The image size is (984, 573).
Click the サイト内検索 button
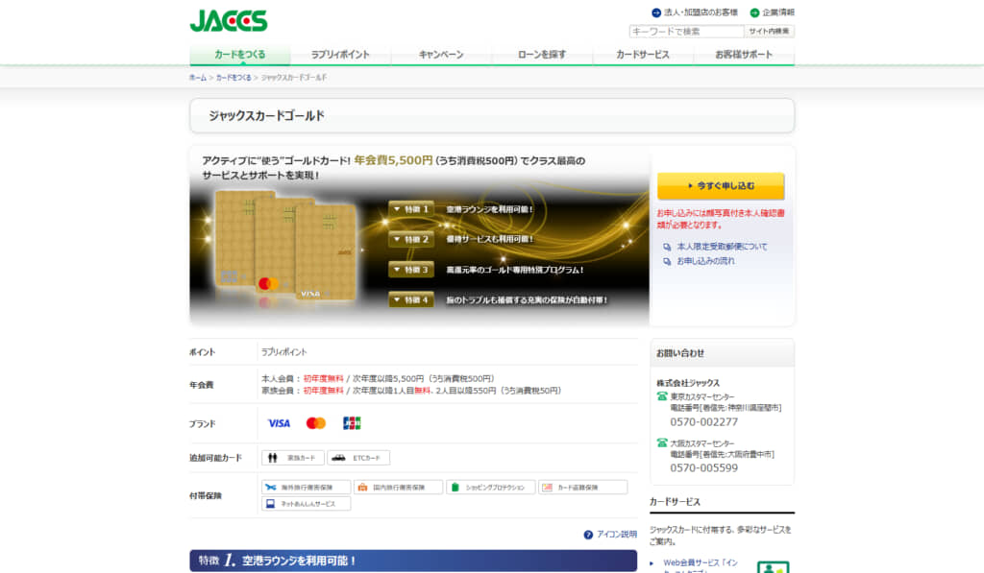(x=769, y=32)
